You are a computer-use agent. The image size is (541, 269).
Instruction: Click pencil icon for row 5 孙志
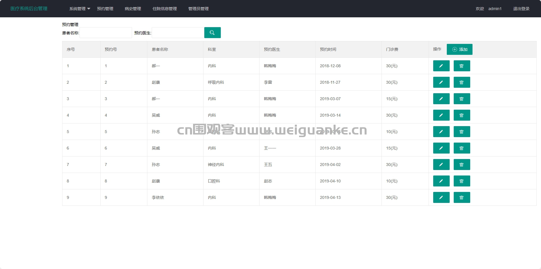[x=441, y=132]
